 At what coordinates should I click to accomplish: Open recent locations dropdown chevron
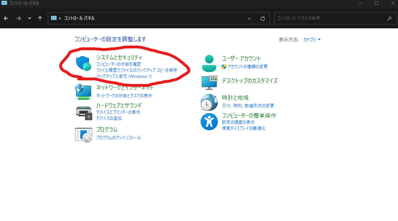coord(30,18)
